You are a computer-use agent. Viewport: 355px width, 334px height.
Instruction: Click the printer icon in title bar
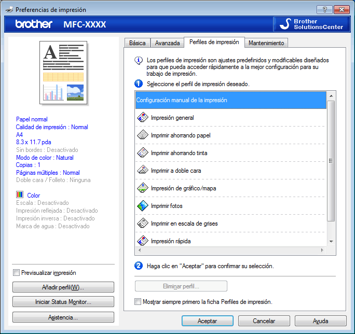click(x=9, y=10)
